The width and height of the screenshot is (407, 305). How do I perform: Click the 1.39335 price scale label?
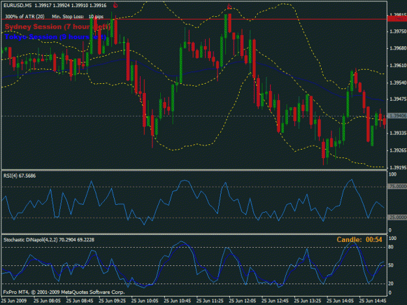pyautogui.click(x=398, y=133)
